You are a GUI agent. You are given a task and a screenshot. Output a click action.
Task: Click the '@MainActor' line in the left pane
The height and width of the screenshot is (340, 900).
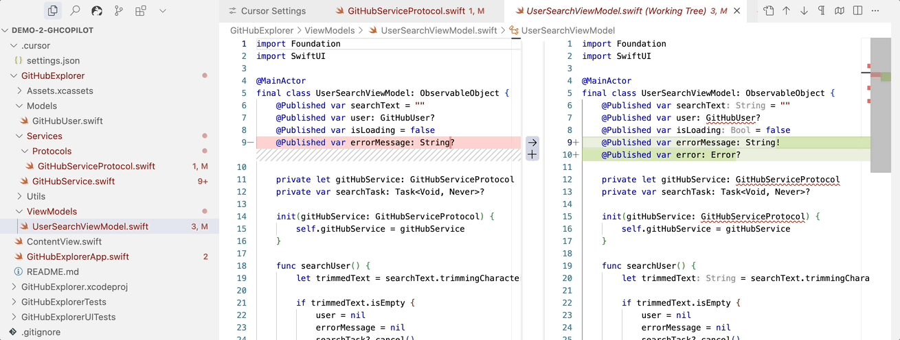[281, 80]
